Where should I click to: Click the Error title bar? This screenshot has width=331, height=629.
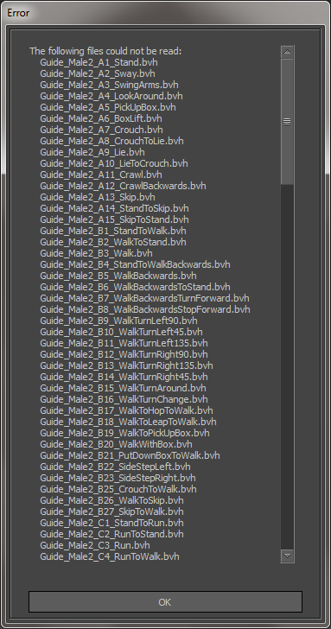(x=165, y=12)
